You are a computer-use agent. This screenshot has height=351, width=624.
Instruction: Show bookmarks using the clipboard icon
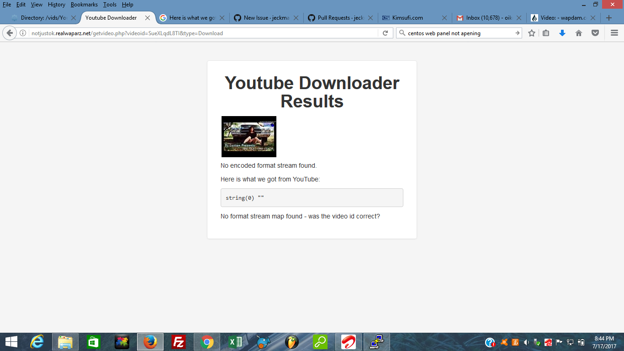pyautogui.click(x=546, y=33)
